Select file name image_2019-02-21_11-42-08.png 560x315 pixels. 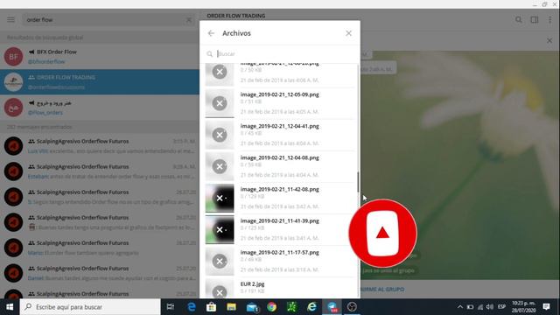(280, 189)
